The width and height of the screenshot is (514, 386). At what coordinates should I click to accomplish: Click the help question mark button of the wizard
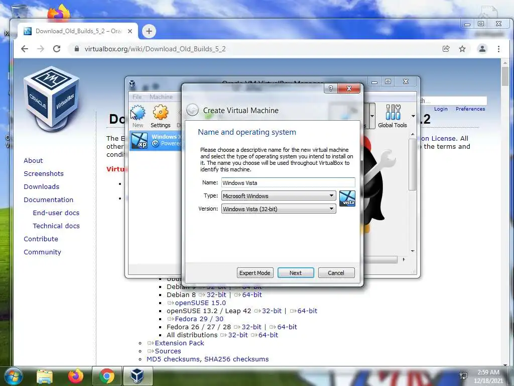(x=330, y=88)
